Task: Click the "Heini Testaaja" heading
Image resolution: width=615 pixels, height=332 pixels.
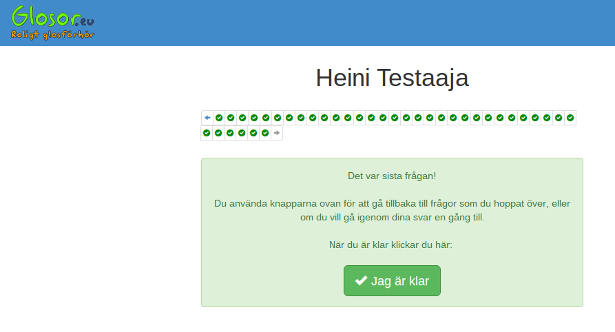Action: pyautogui.click(x=392, y=78)
